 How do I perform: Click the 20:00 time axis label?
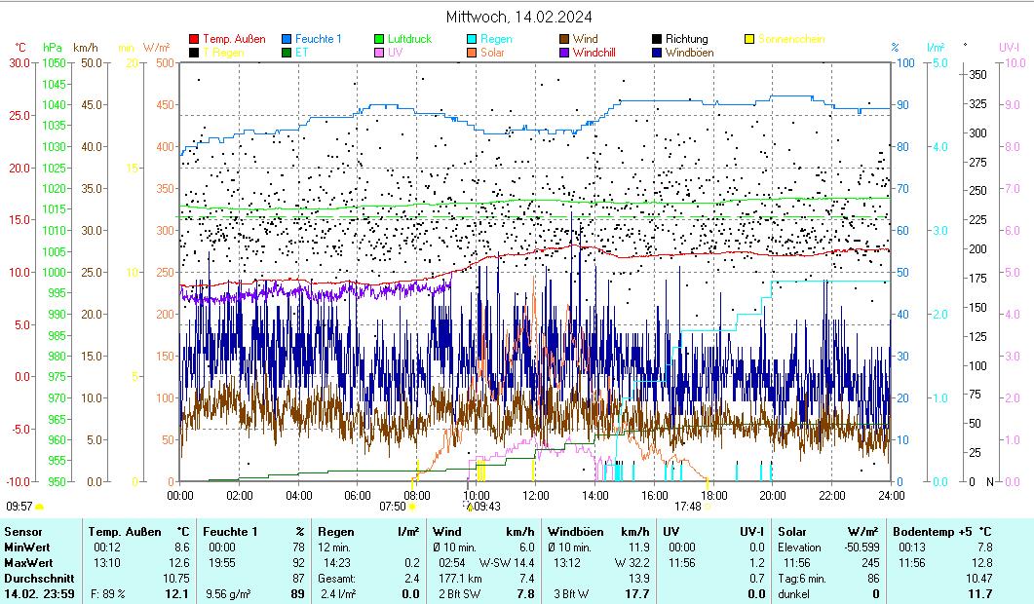(772, 494)
